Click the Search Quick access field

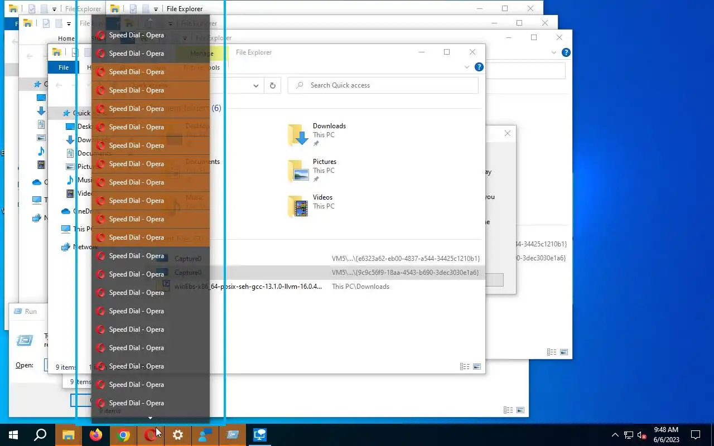(383, 85)
